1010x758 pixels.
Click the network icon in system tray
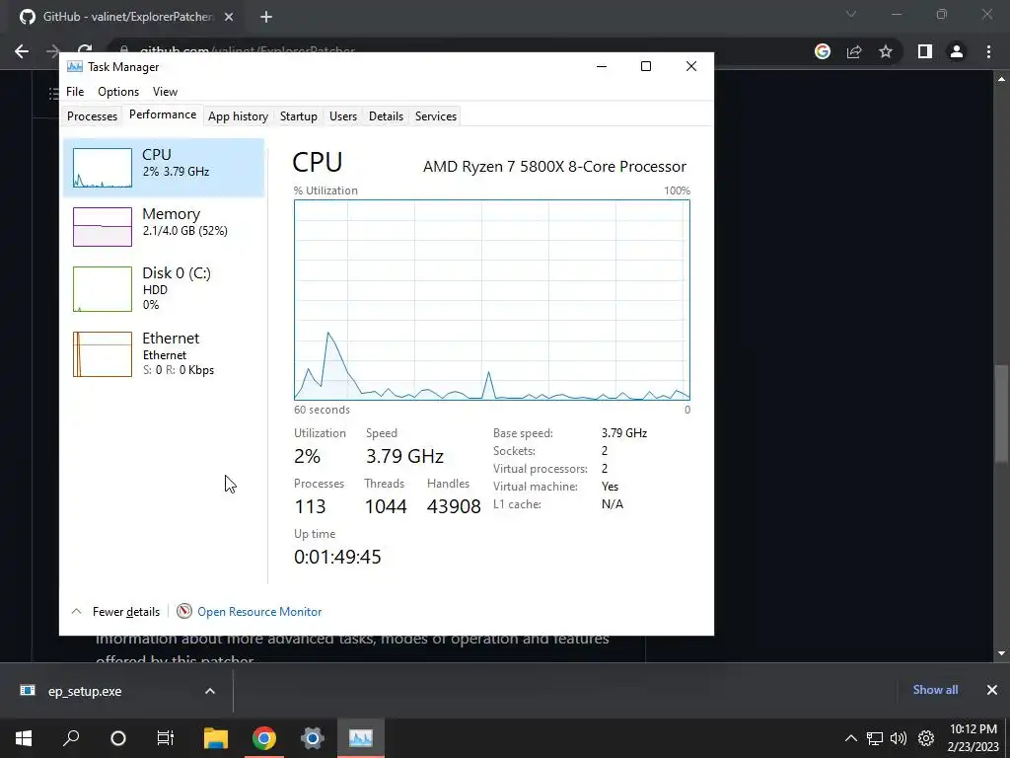875,738
